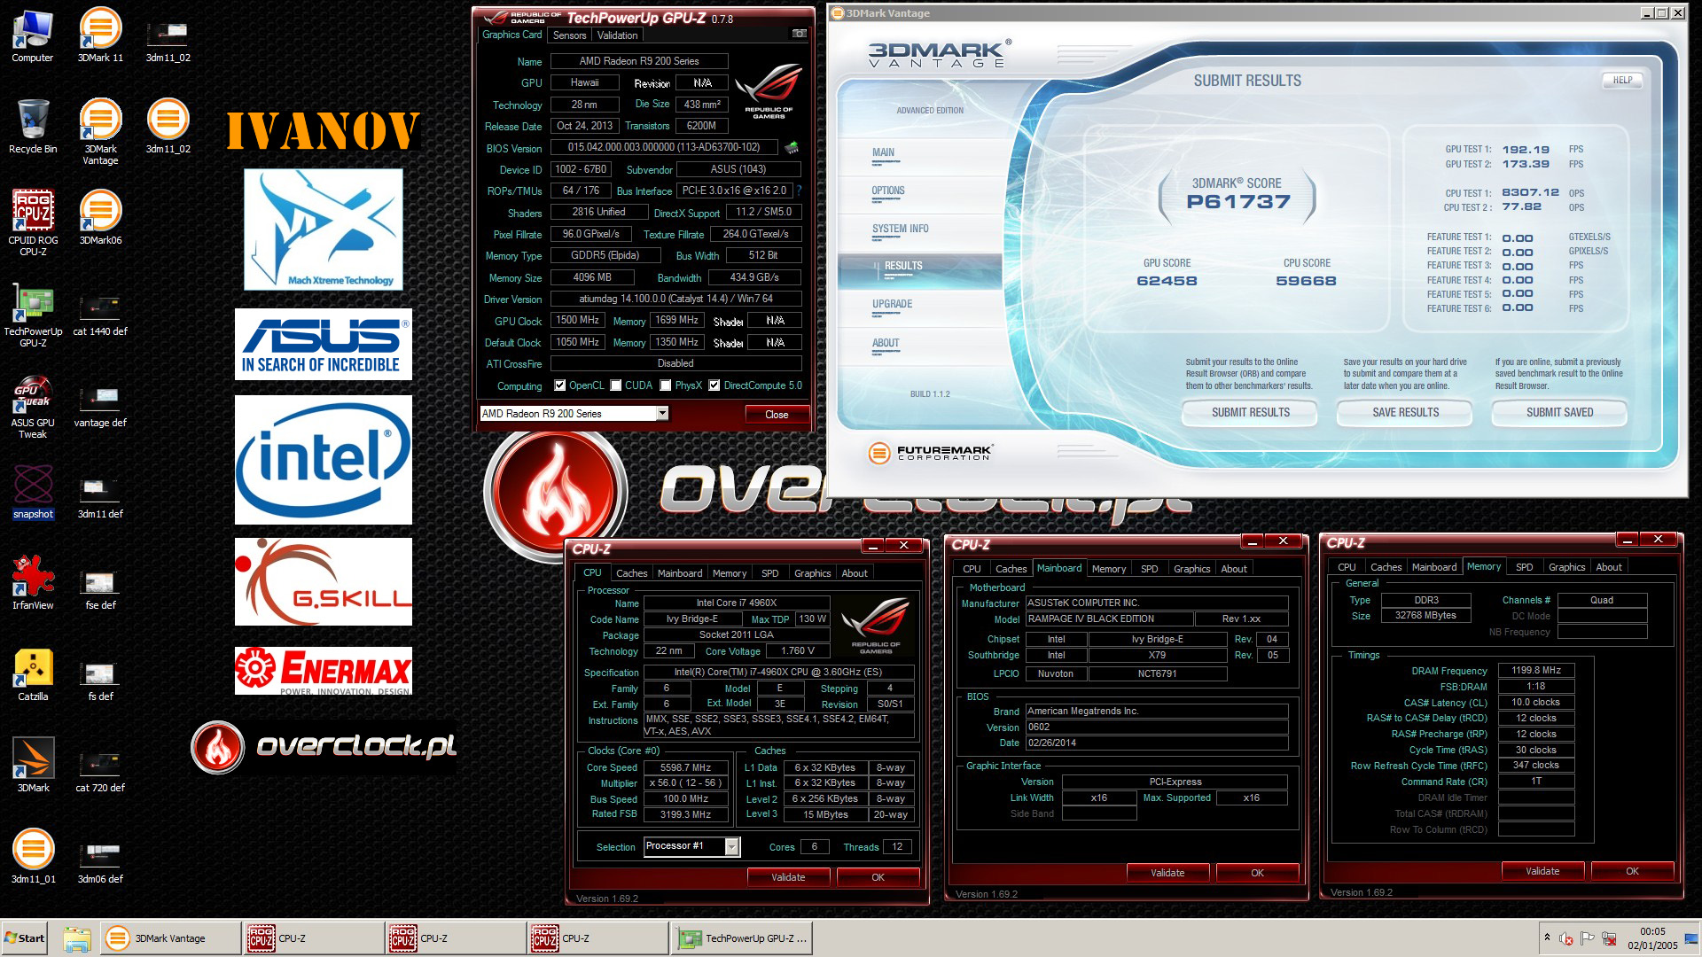Open the 3DMark 11 desktop shortcut

click(100, 35)
